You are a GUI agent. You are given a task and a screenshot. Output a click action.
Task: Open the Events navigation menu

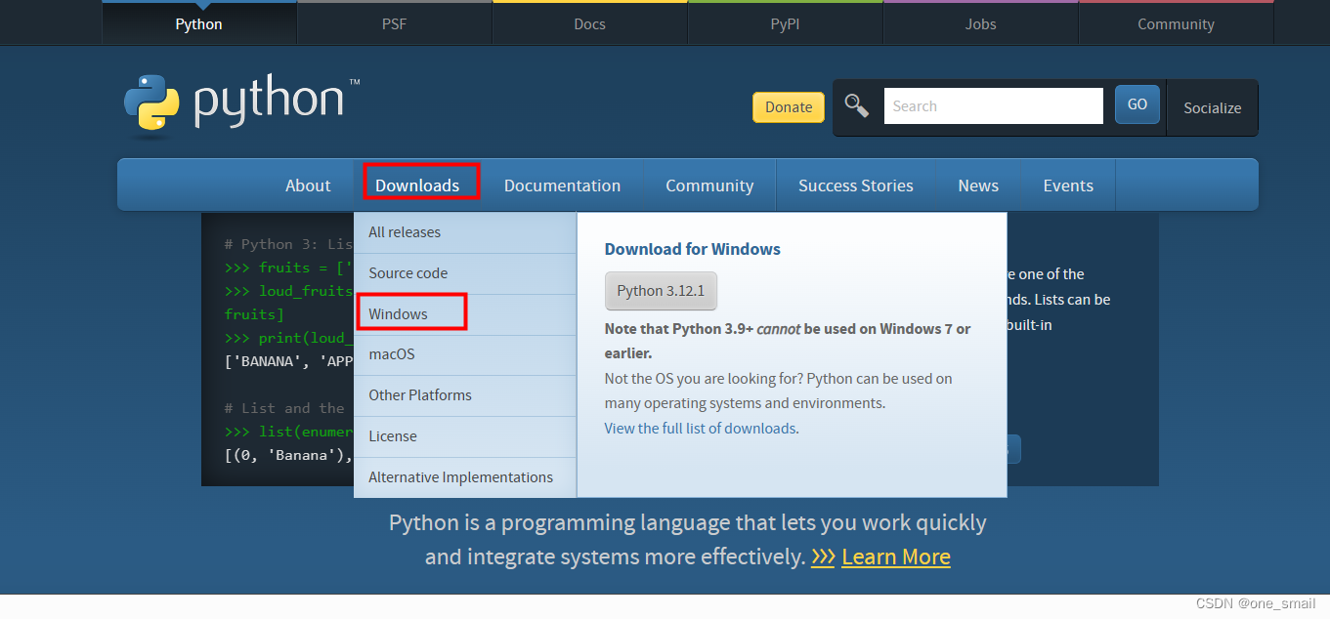(x=1068, y=186)
